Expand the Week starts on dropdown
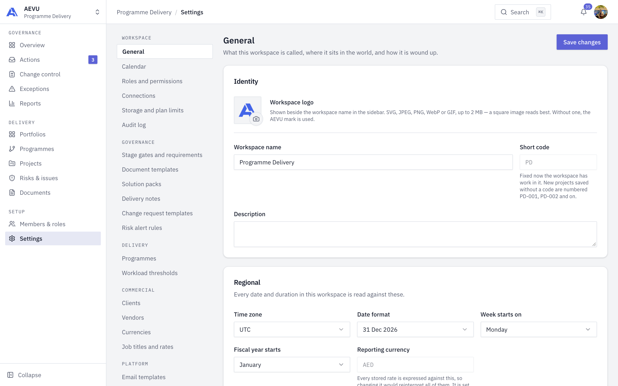This screenshot has height=386, width=618. tap(538, 329)
